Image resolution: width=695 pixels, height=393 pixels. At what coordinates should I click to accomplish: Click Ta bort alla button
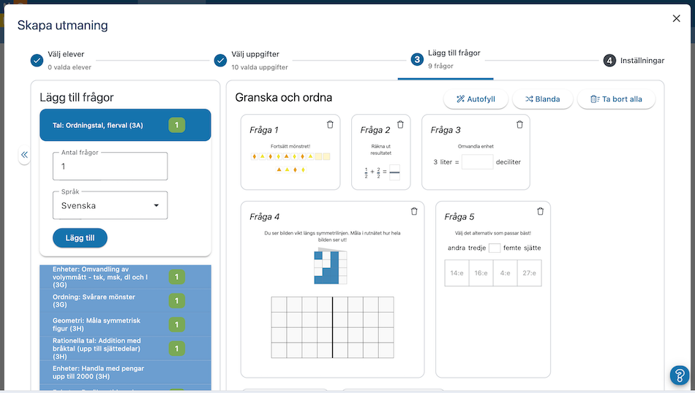(x=616, y=99)
